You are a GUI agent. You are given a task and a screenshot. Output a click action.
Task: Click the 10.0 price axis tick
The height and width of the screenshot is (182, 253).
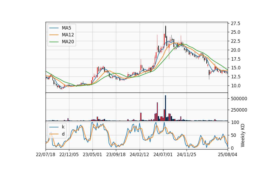click(x=235, y=85)
